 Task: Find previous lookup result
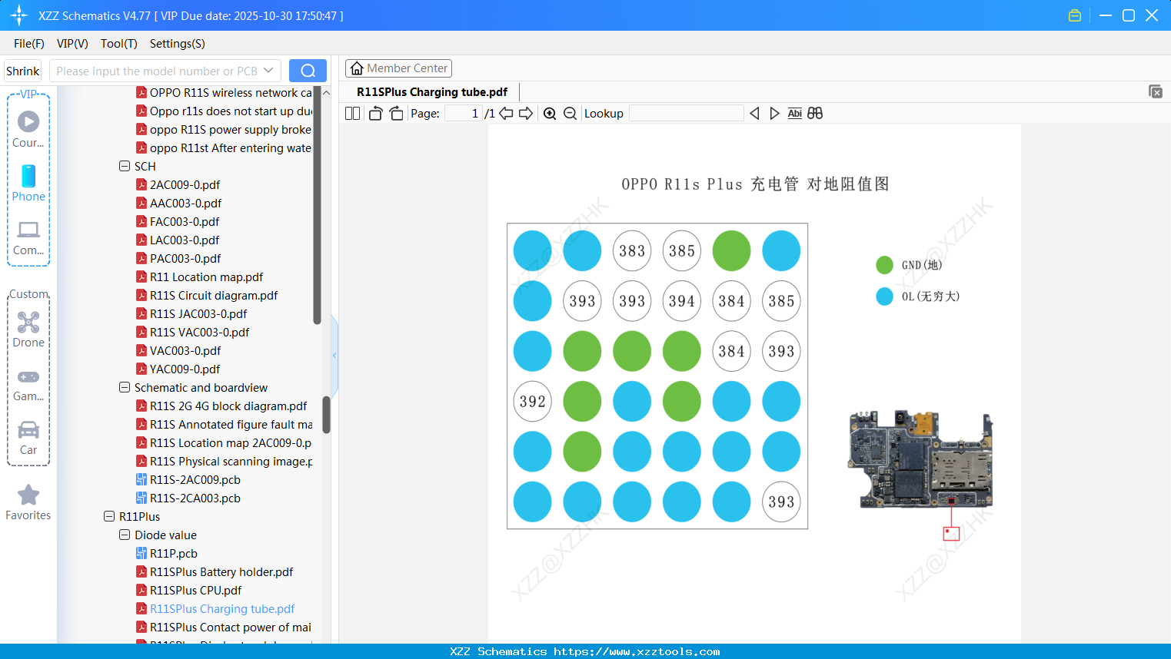pos(754,114)
